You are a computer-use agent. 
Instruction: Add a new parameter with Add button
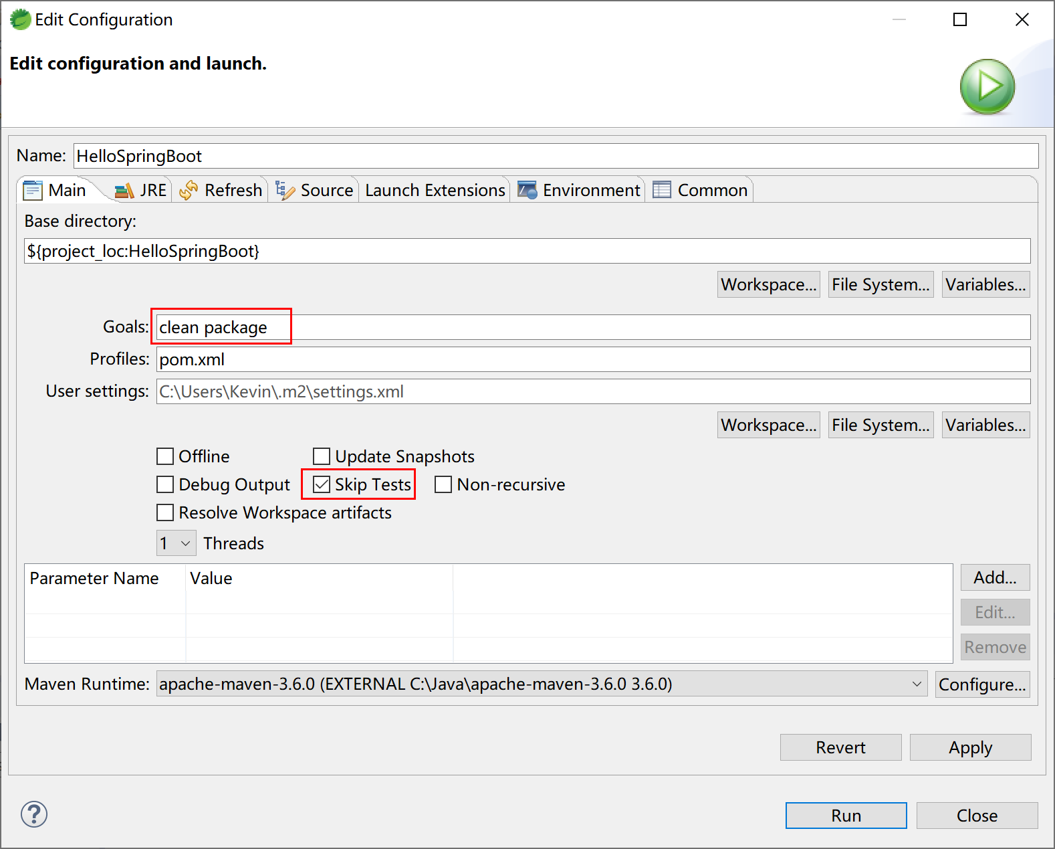(x=995, y=577)
